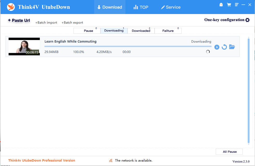Image resolution: width=255 pixels, height=166 pixels.
Task: Click the loading spinner in the task row
Action: [208, 52]
